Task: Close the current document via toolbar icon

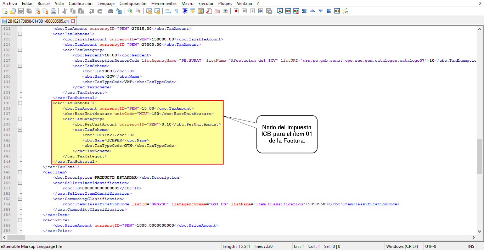Action: [x=37, y=11]
